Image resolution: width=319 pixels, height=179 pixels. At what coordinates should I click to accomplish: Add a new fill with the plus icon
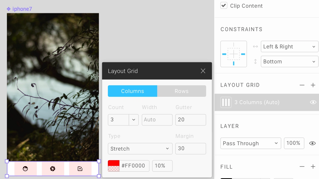313,167
